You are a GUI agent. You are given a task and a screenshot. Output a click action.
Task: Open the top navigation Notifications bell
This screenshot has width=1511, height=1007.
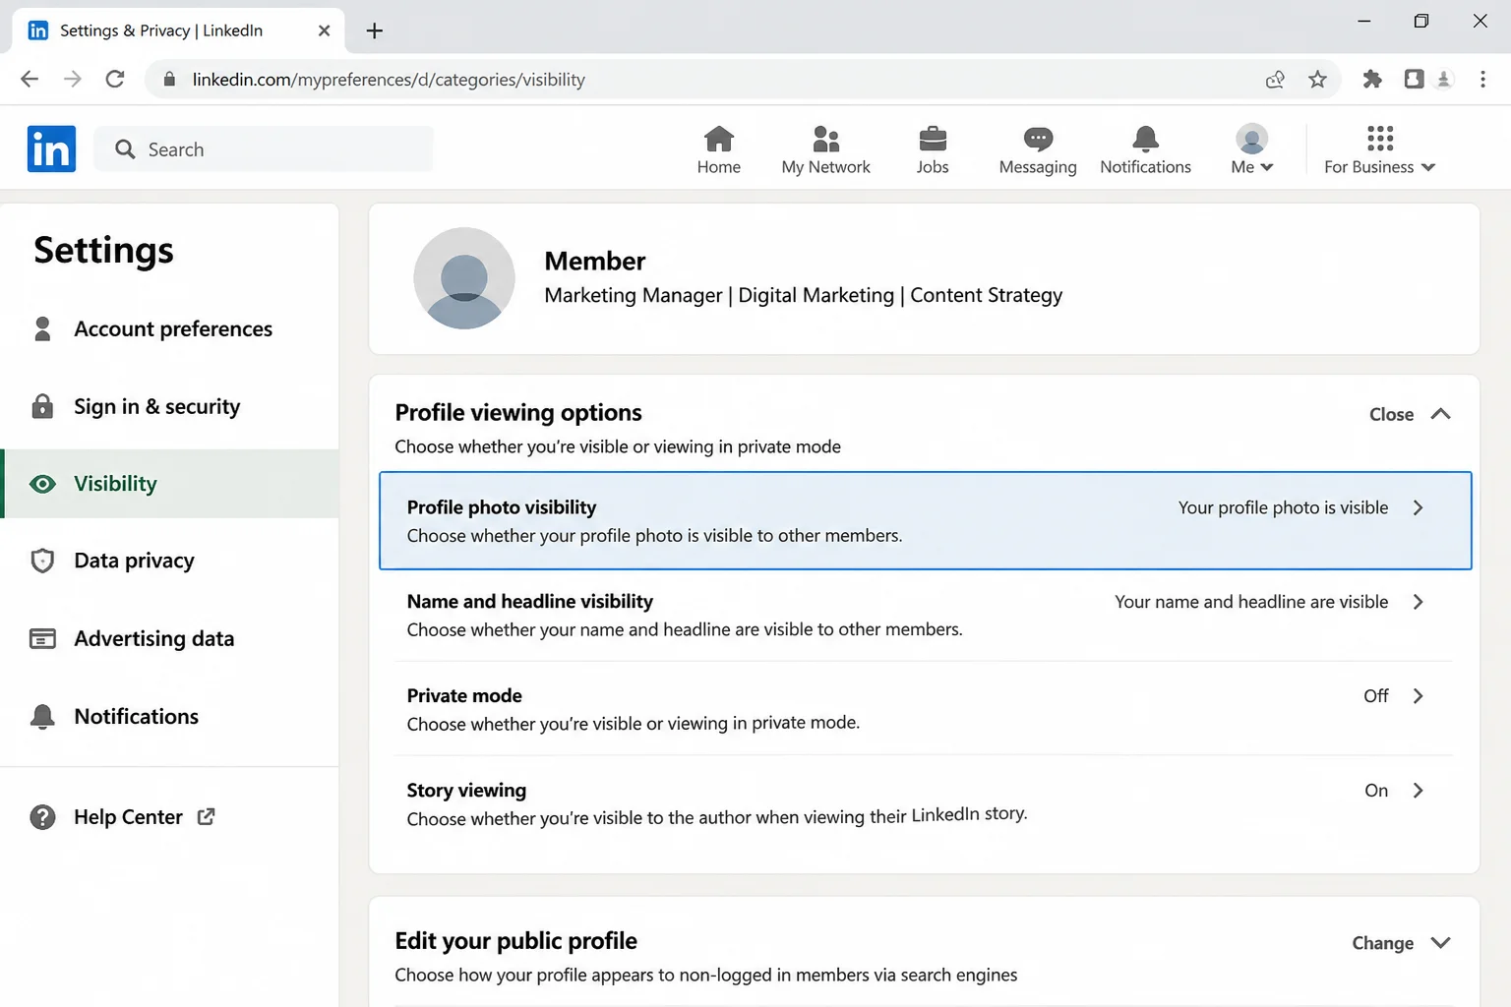pyautogui.click(x=1145, y=139)
